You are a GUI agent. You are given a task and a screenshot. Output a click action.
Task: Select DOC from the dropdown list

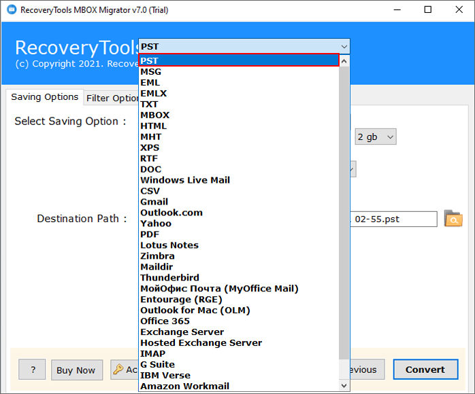click(x=239, y=169)
